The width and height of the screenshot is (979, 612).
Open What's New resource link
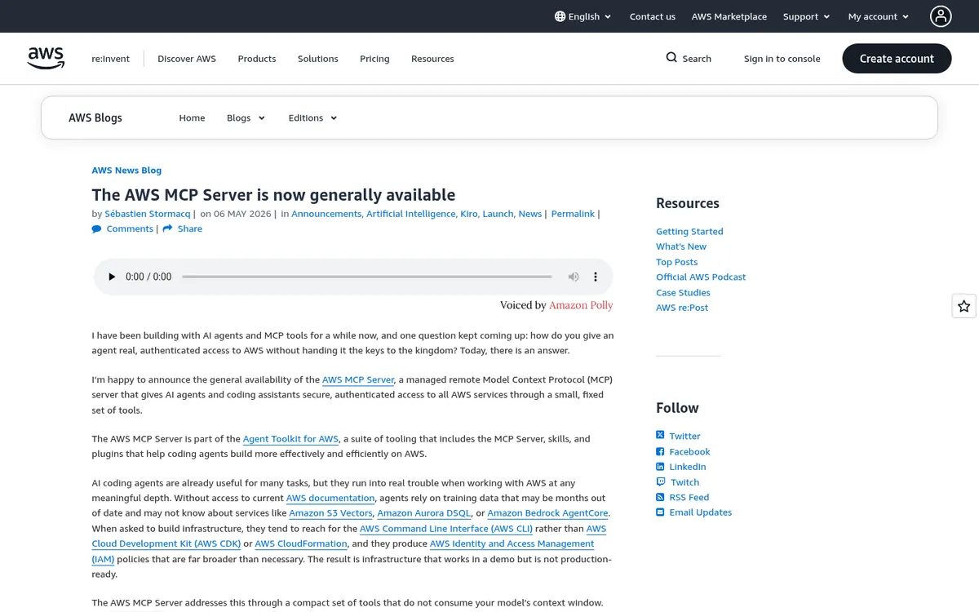tap(681, 246)
